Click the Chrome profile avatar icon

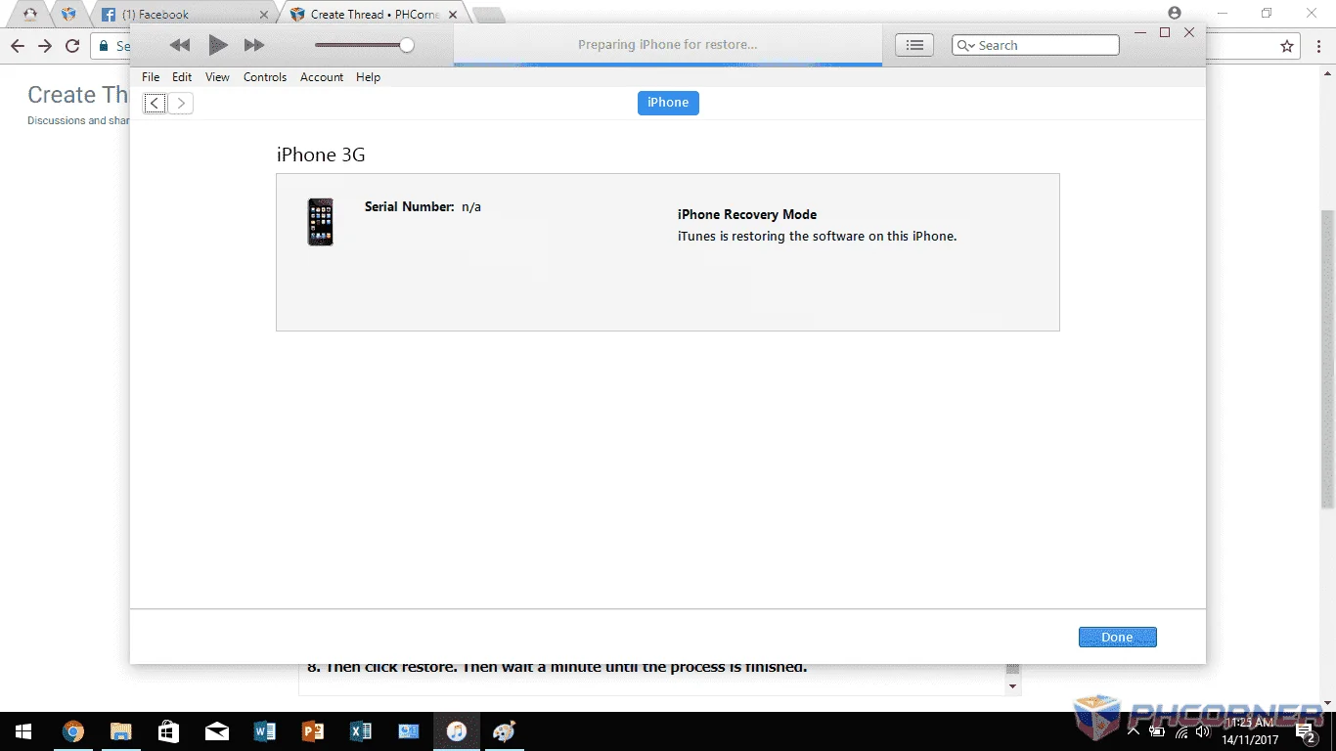[x=1175, y=14]
